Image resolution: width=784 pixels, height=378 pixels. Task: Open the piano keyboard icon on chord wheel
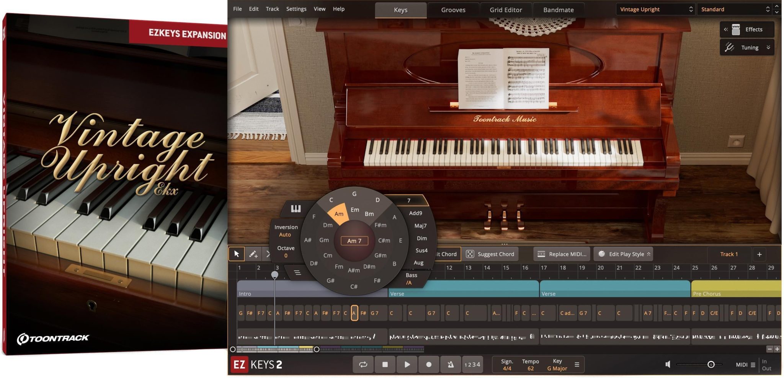point(296,209)
